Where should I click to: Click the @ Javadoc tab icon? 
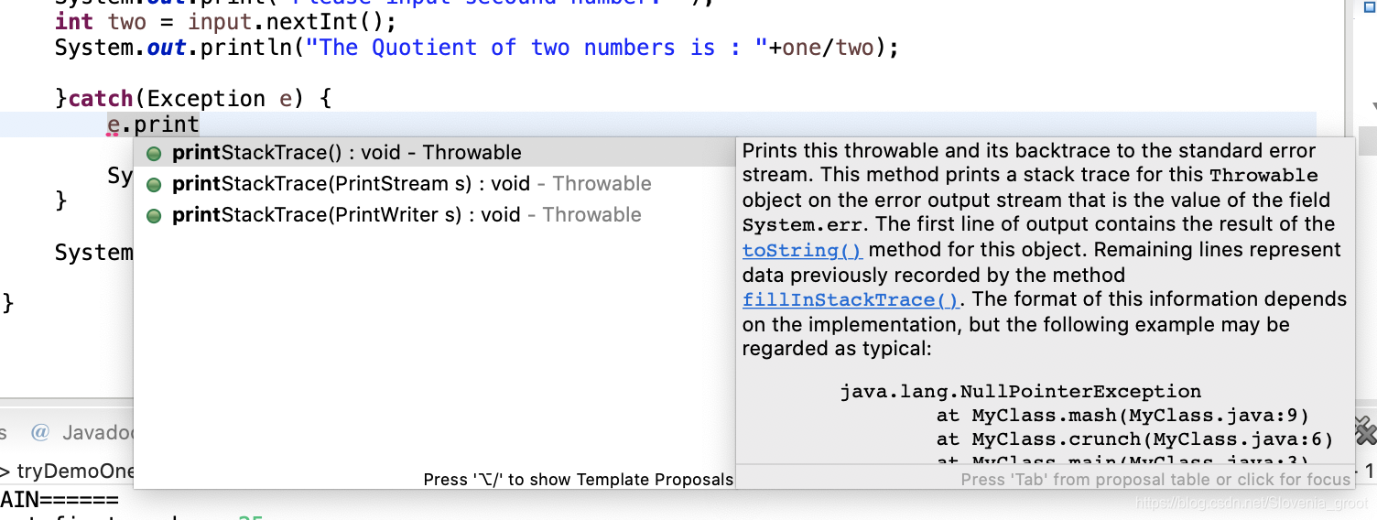[39, 432]
